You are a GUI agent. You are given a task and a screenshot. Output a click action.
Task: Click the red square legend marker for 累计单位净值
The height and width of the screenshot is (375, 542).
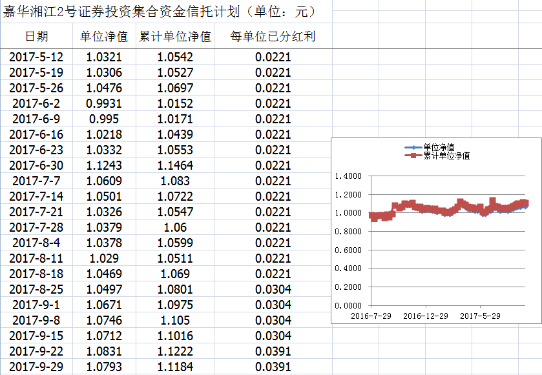tap(413, 156)
